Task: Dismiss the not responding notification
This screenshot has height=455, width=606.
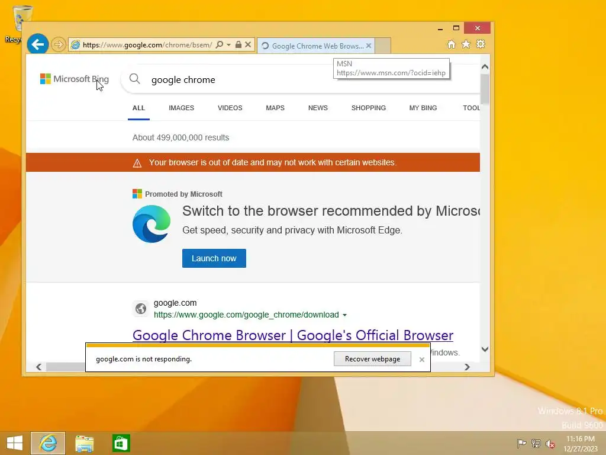Action: click(x=421, y=360)
